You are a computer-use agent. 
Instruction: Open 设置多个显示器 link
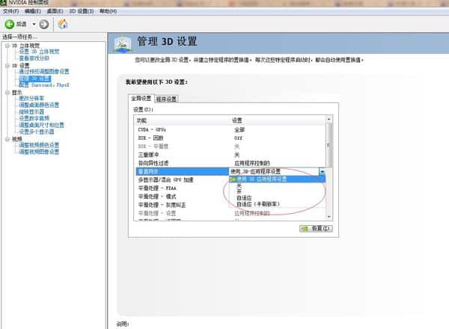pyautogui.click(x=37, y=132)
